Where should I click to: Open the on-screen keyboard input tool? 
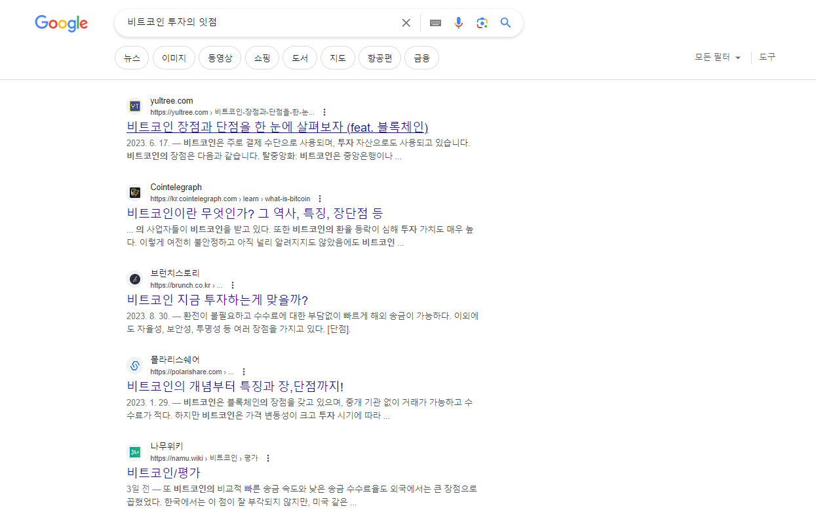click(x=435, y=23)
